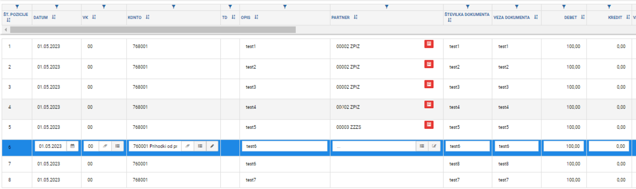Open filter funnel above Debet column
Image resolution: width=636 pixels, height=189 pixels.
pyautogui.click(x=564, y=6)
